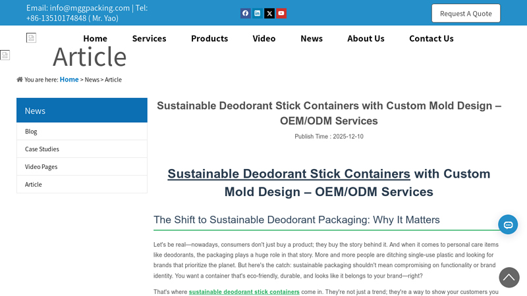Go to the Video menu item
This screenshot has height=296, width=527.
pyautogui.click(x=264, y=39)
